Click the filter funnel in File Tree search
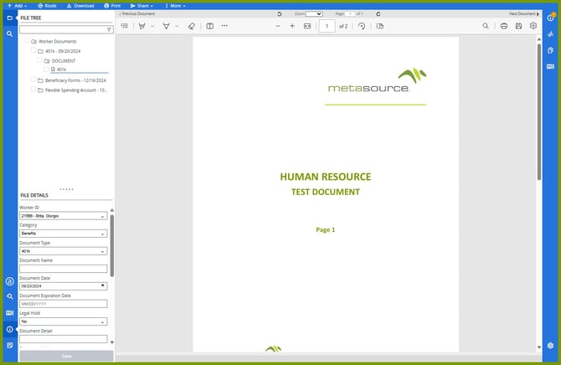 109,29
